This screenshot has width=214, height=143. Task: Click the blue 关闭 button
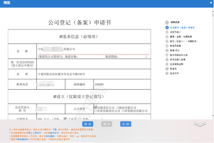pyautogui.click(x=126, y=124)
